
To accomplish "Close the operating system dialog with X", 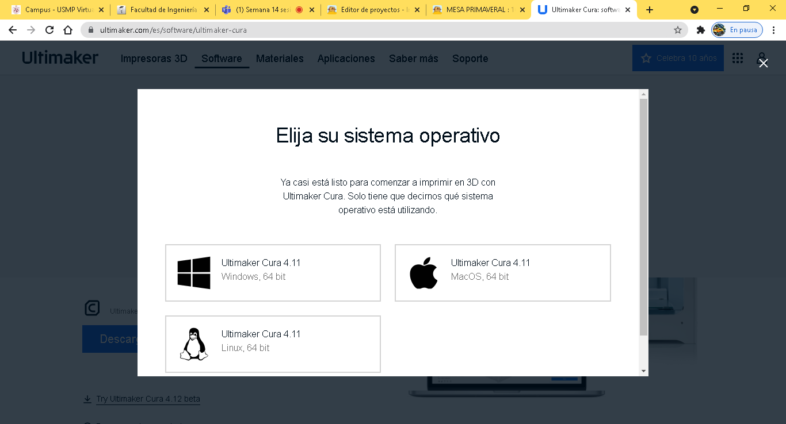I will pyautogui.click(x=763, y=63).
